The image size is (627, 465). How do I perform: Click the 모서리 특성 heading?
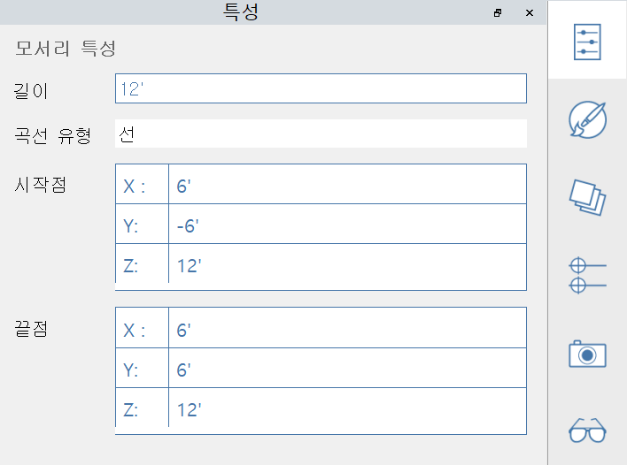66,48
